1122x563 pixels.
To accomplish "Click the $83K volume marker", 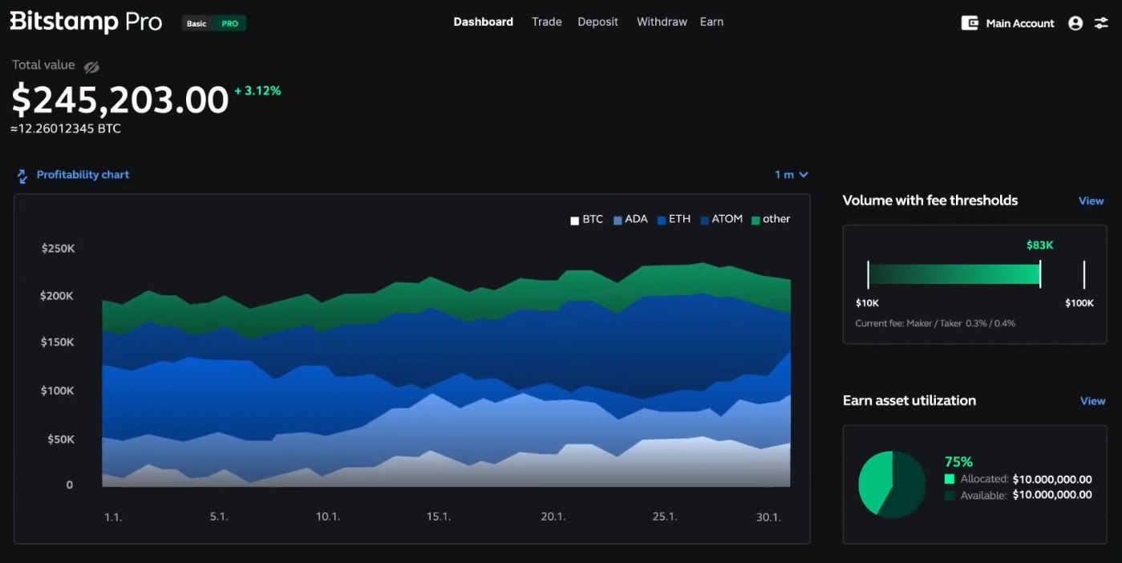I will 1040,245.
